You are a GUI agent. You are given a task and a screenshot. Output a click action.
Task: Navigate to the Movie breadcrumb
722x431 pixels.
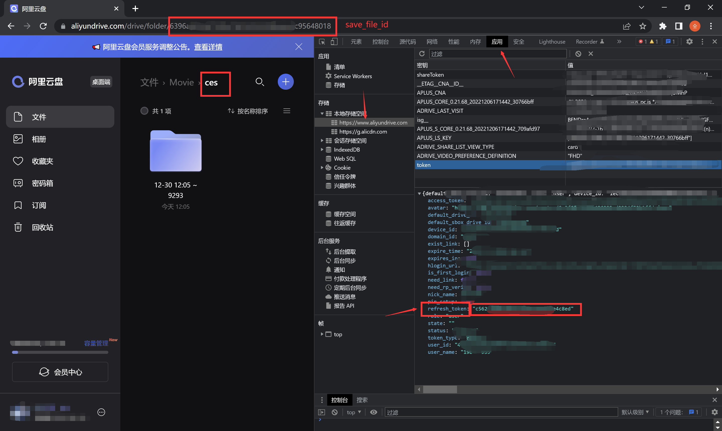coord(181,82)
